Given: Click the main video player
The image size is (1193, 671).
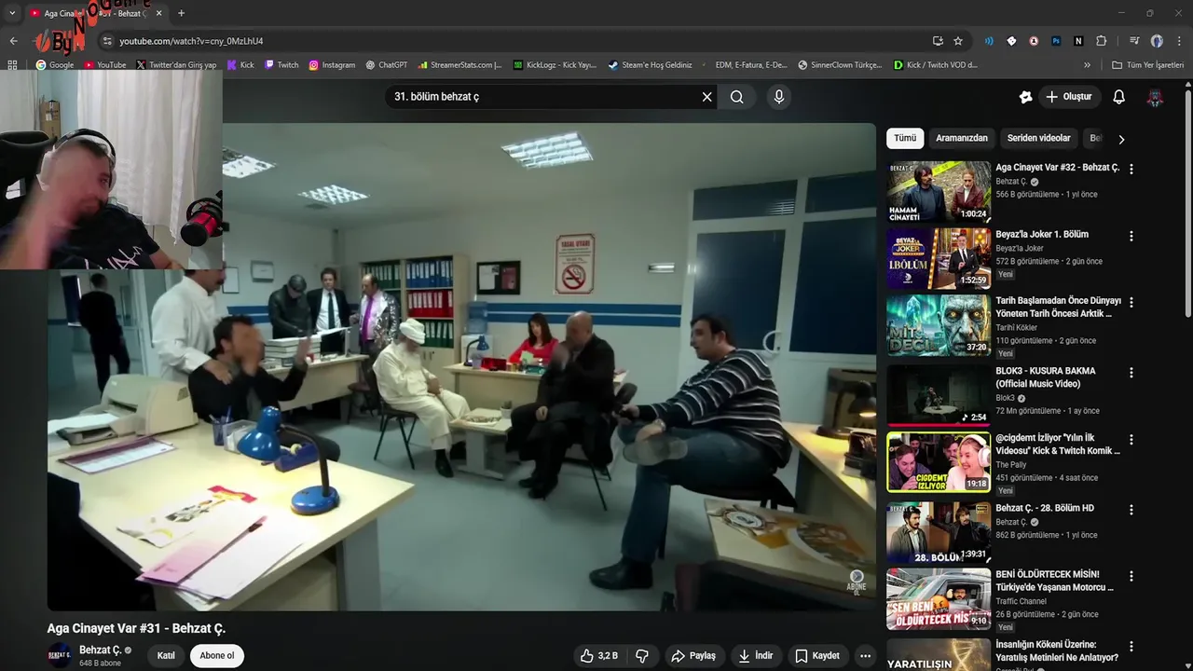Looking at the screenshot, I should [x=461, y=367].
